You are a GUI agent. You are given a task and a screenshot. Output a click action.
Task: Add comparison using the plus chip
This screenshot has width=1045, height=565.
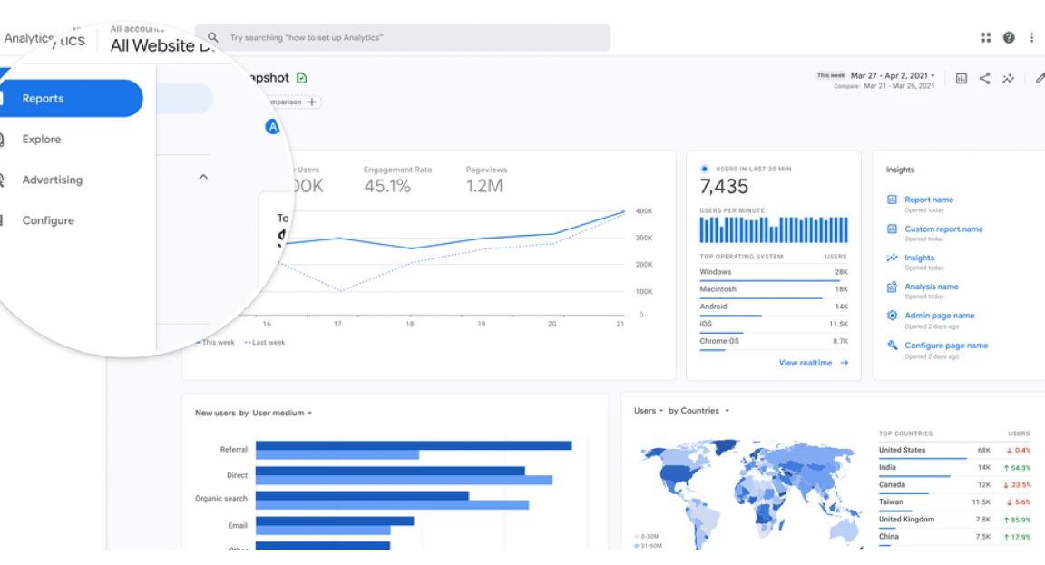tap(314, 102)
